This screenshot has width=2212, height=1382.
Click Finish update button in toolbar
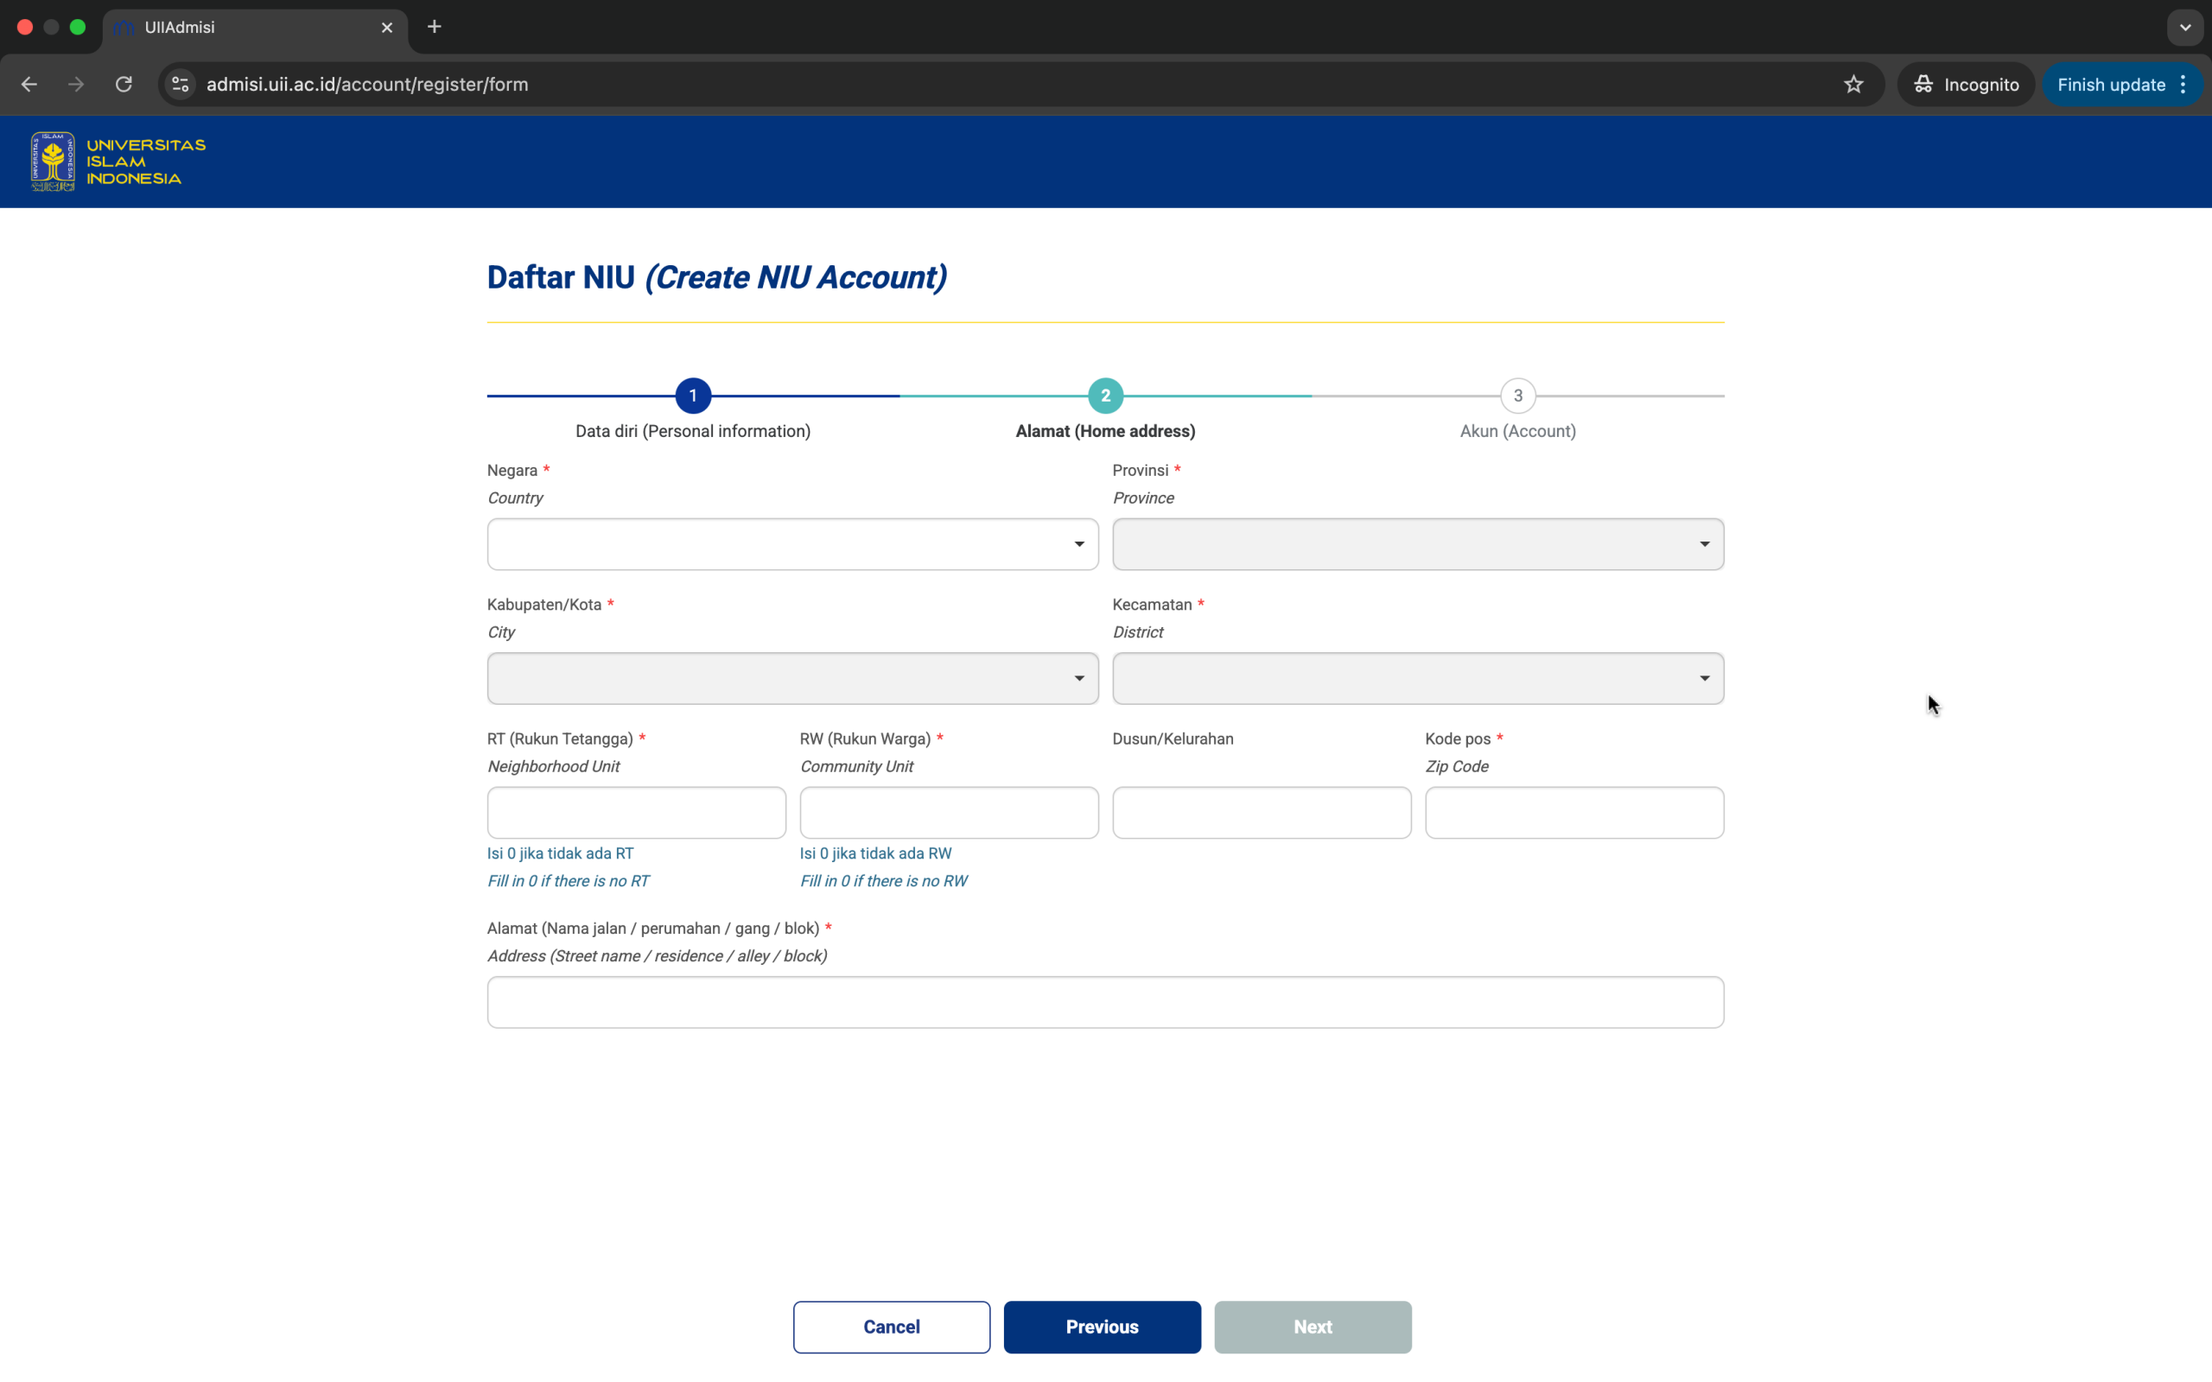tap(2111, 84)
